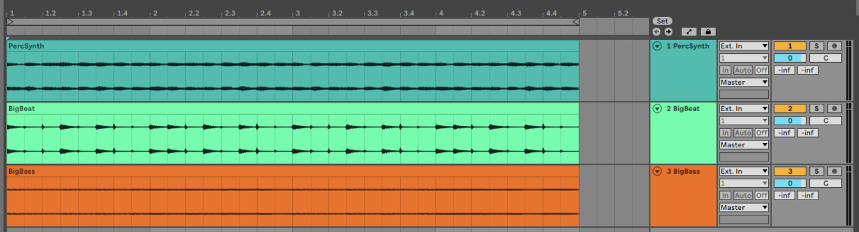Go to previous locator arrow
Image resolution: width=859 pixels, height=232 pixels.
(x=657, y=32)
